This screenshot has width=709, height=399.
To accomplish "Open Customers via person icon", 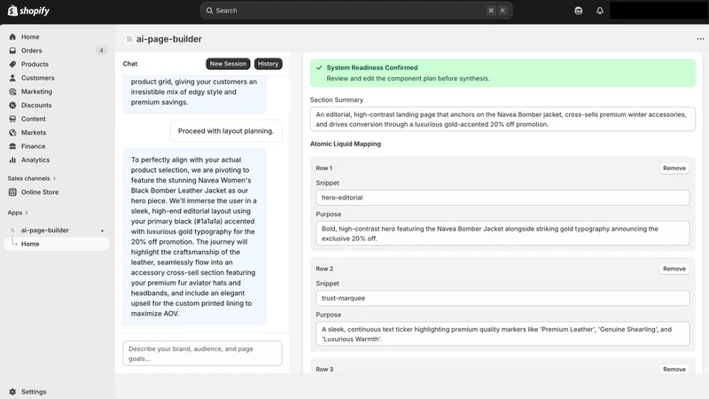I will 12,78.
